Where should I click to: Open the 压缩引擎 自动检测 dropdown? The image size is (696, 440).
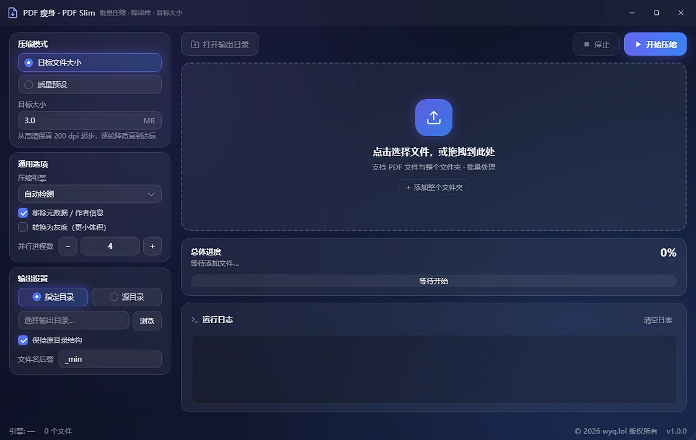(x=90, y=194)
